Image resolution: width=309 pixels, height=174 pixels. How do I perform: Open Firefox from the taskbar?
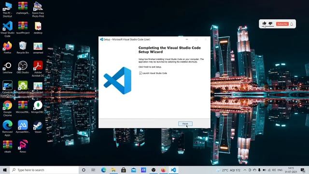click(x=163, y=170)
